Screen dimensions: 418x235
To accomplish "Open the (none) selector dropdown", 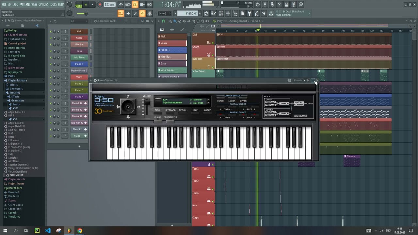I will [164, 13].
